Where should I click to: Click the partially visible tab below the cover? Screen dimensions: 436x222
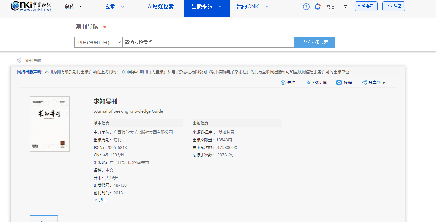pos(44,219)
